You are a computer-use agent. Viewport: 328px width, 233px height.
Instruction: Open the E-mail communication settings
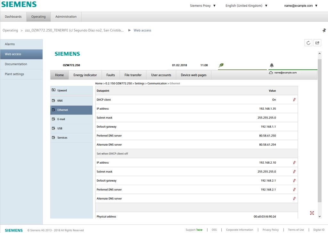[x=71, y=119]
